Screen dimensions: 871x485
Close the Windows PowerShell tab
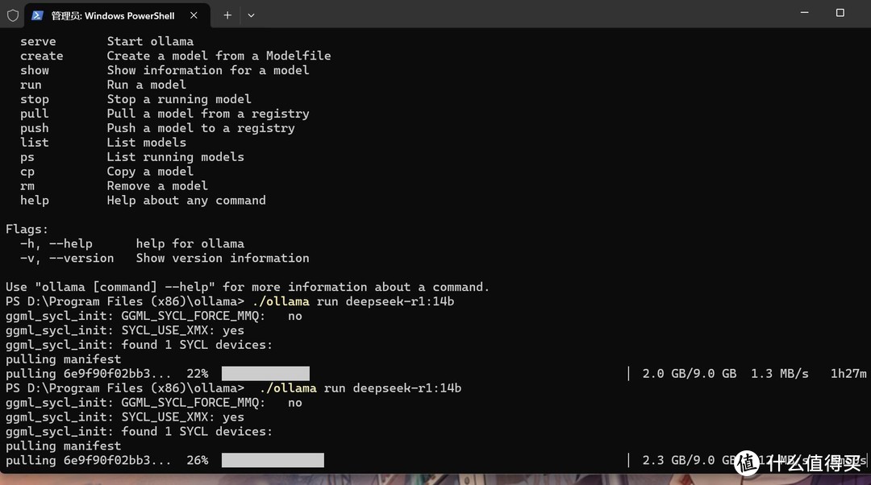point(194,15)
